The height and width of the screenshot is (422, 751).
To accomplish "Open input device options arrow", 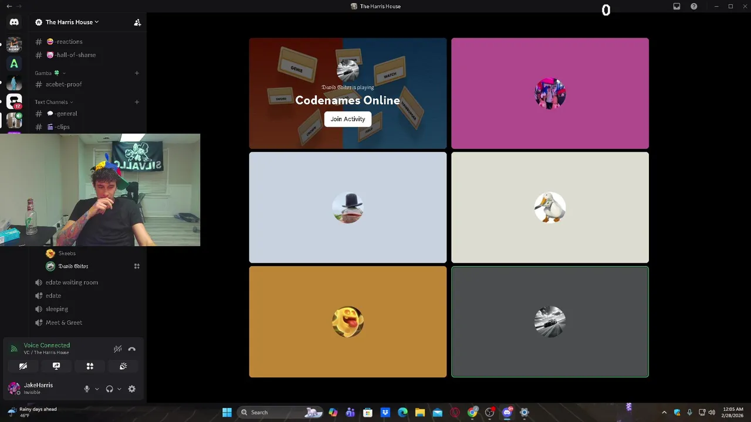I will tap(97, 389).
